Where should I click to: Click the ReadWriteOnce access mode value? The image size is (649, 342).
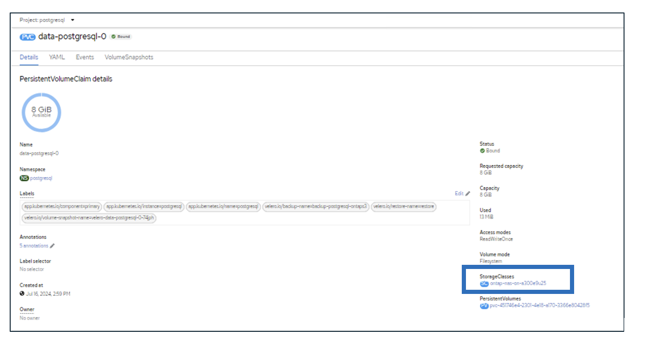tap(496, 239)
